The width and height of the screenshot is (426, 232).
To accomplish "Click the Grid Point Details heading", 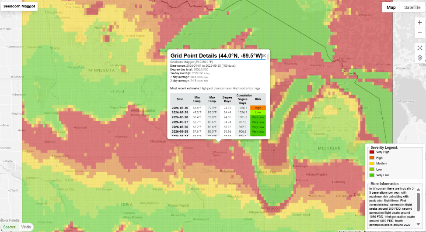I will tap(216, 55).
